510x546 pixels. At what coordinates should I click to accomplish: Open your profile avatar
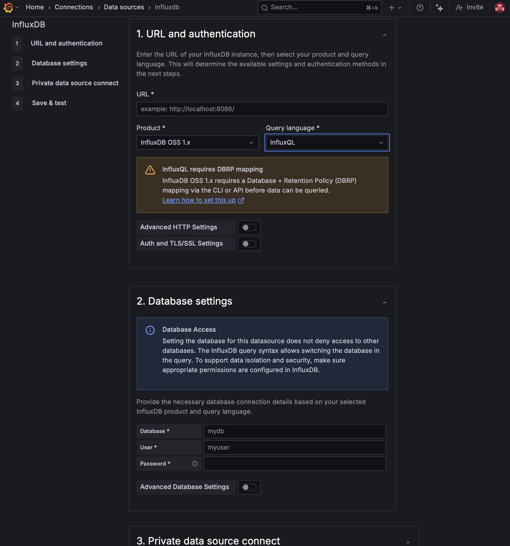[x=500, y=7]
